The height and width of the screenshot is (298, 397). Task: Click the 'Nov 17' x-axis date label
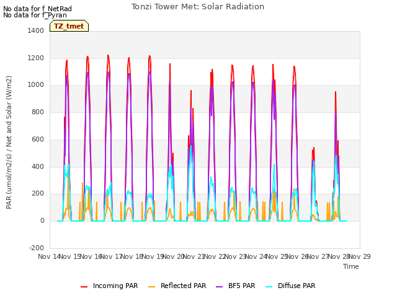pyautogui.click(x=112, y=256)
